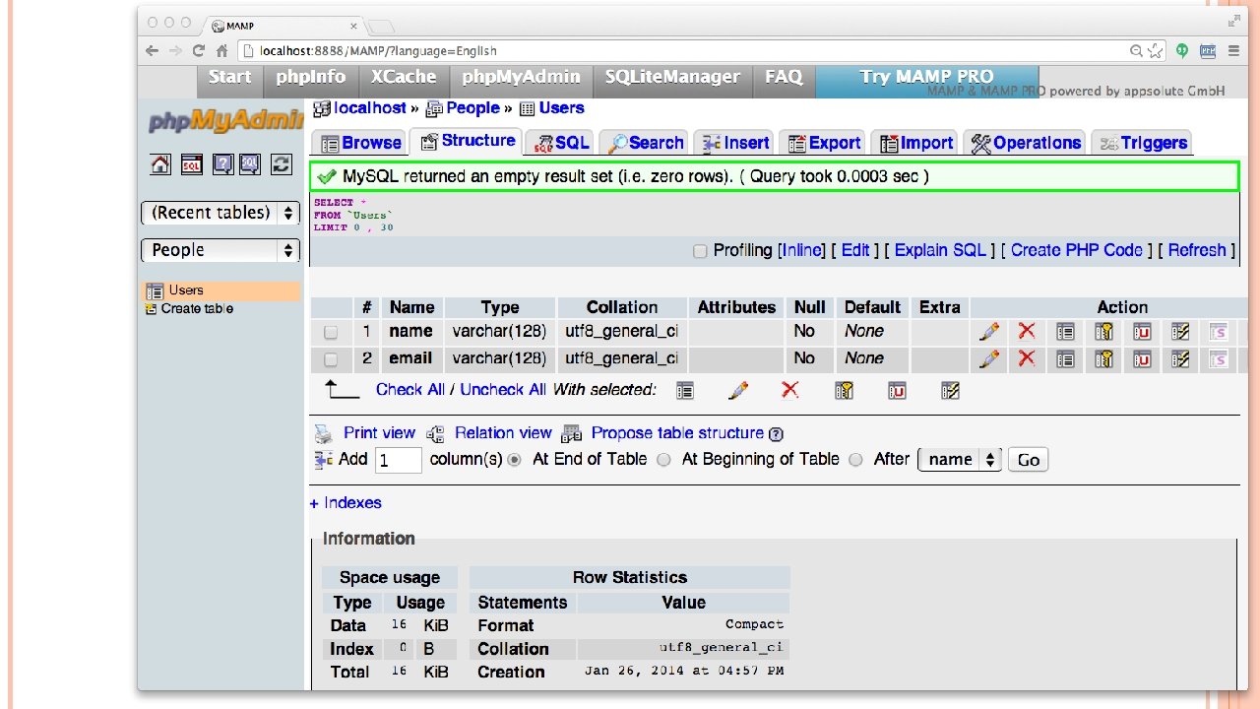Open the Triggers tab
The height and width of the screenshot is (709, 1260).
click(1142, 143)
